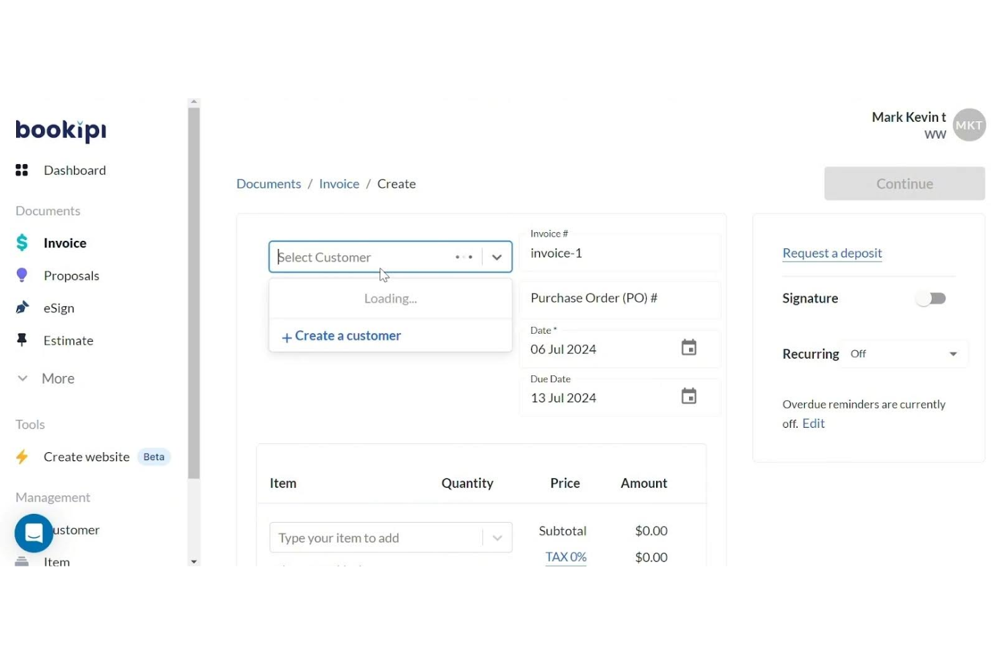The height and width of the screenshot is (664, 996).
Task: Open the Recurring Off dropdown
Action: click(904, 353)
